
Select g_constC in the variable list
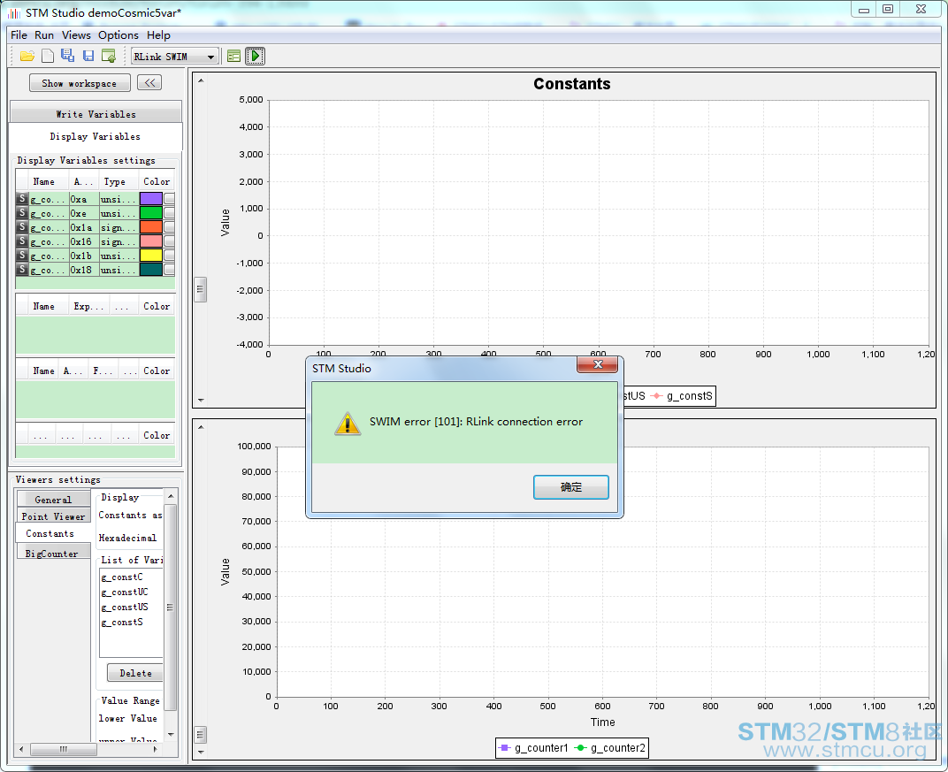pos(122,577)
